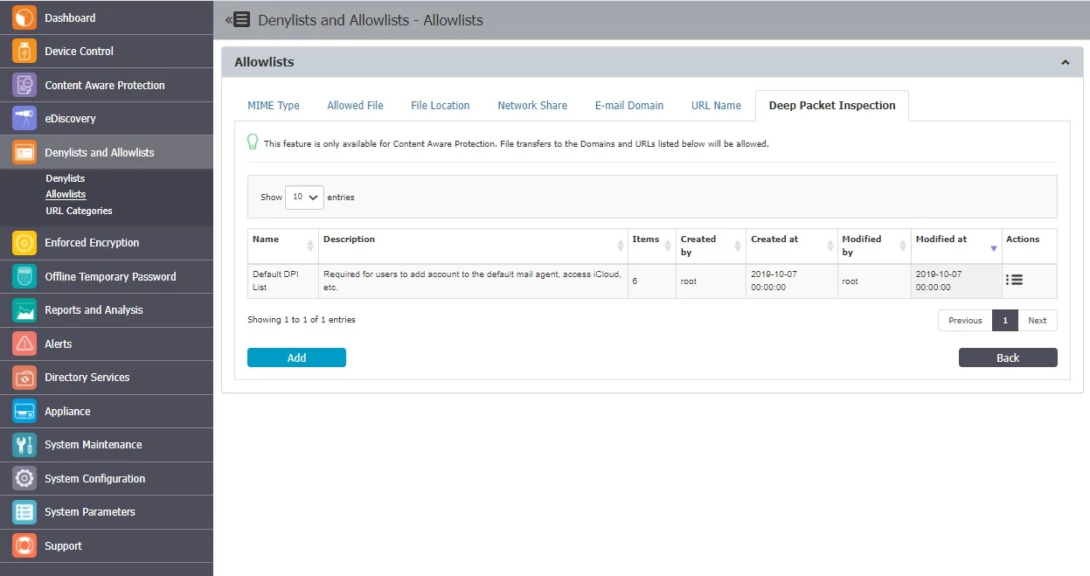Click the Content Aware Protection icon
Viewport: 1090px width, 576px height.
(24, 85)
